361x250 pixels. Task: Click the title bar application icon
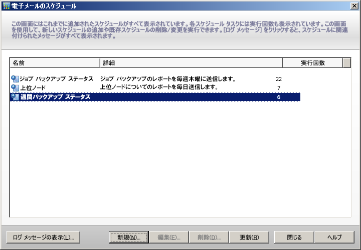click(6, 6)
